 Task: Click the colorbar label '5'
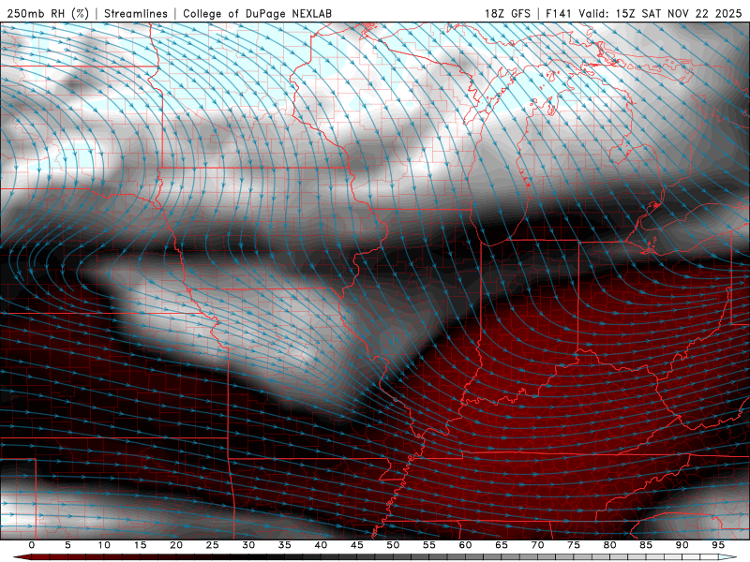pyautogui.click(x=67, y=545)
